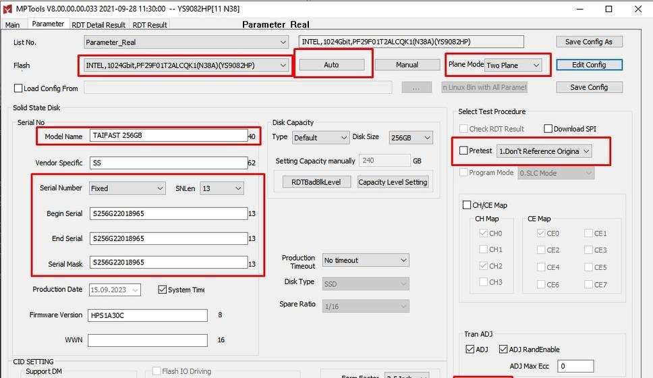Screen dimensions: 653x378
Task: Click the RDTBadBlkLevel button
Action: click(x=316, y=182)
